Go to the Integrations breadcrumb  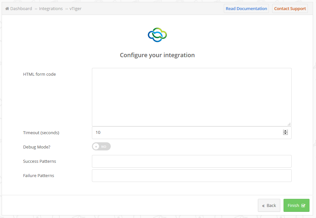click(51, 8)
